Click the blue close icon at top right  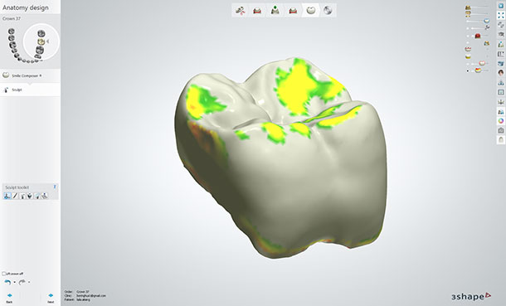pos(501,6)
